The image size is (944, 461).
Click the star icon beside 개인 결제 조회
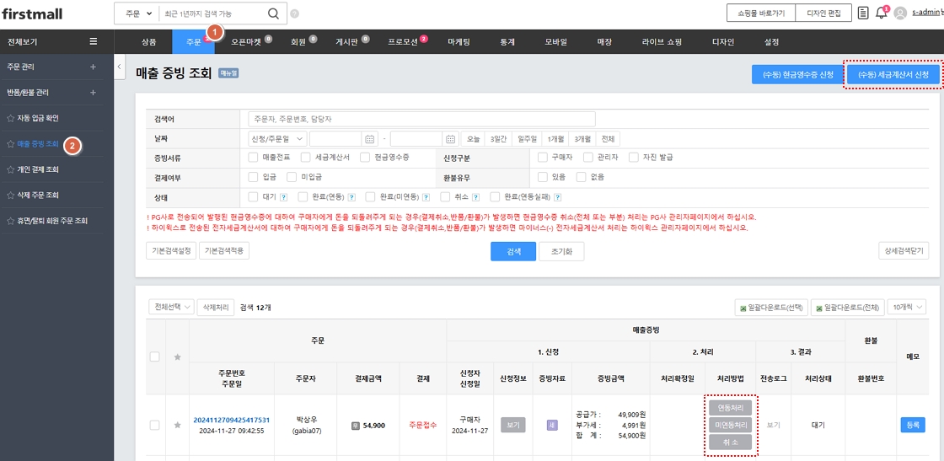click(10, 169)
